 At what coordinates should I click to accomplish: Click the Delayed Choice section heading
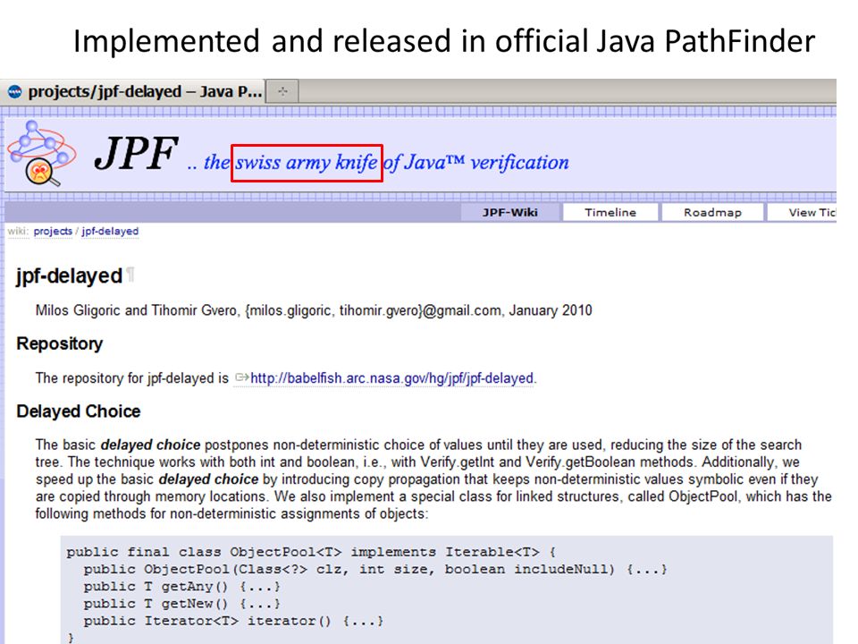(x=79, y=411)
